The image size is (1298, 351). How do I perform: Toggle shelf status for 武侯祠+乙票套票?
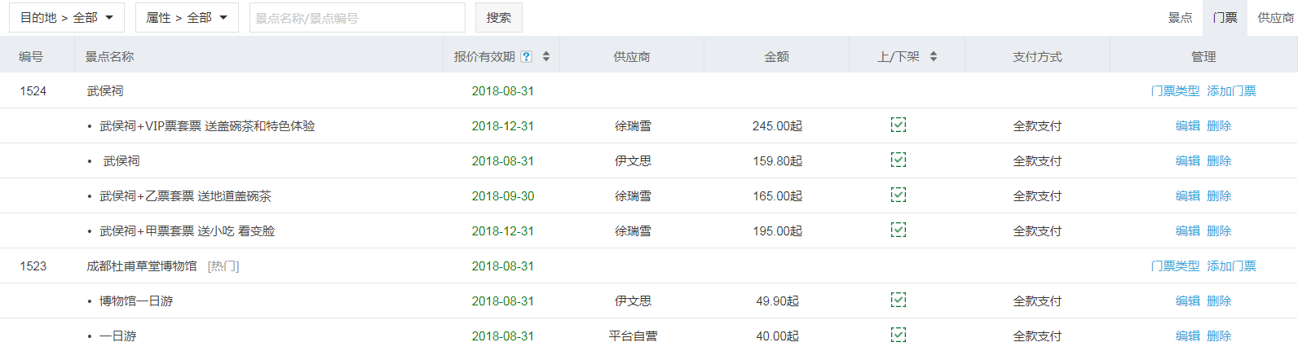click(x=898, y=195)
